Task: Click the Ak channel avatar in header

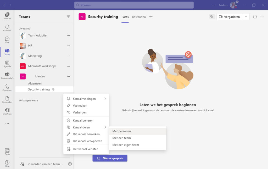Action: [x=82, y=17]
